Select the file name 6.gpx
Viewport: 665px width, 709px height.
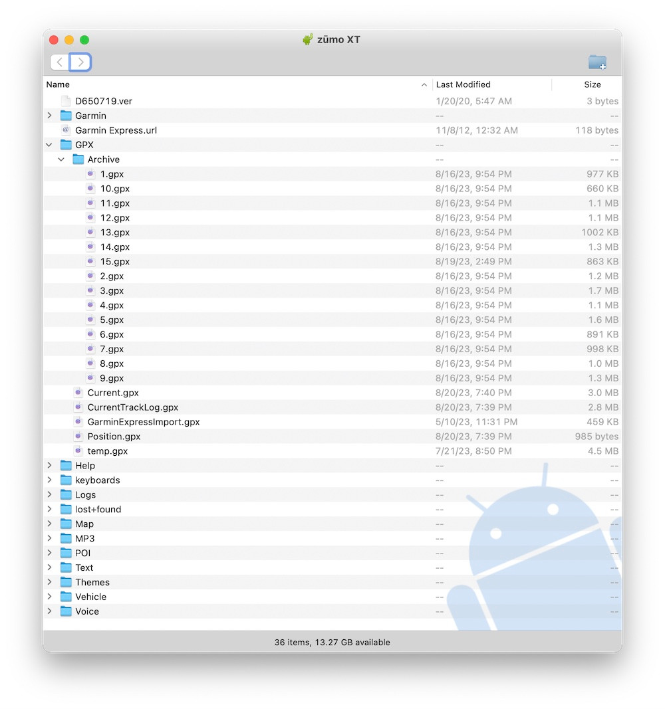pyautogui.click(x=112, y=334)
